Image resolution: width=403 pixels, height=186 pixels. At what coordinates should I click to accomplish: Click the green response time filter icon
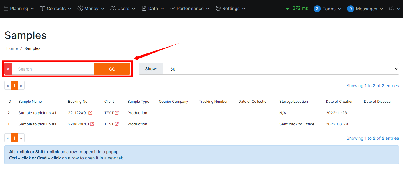[287, 9]
